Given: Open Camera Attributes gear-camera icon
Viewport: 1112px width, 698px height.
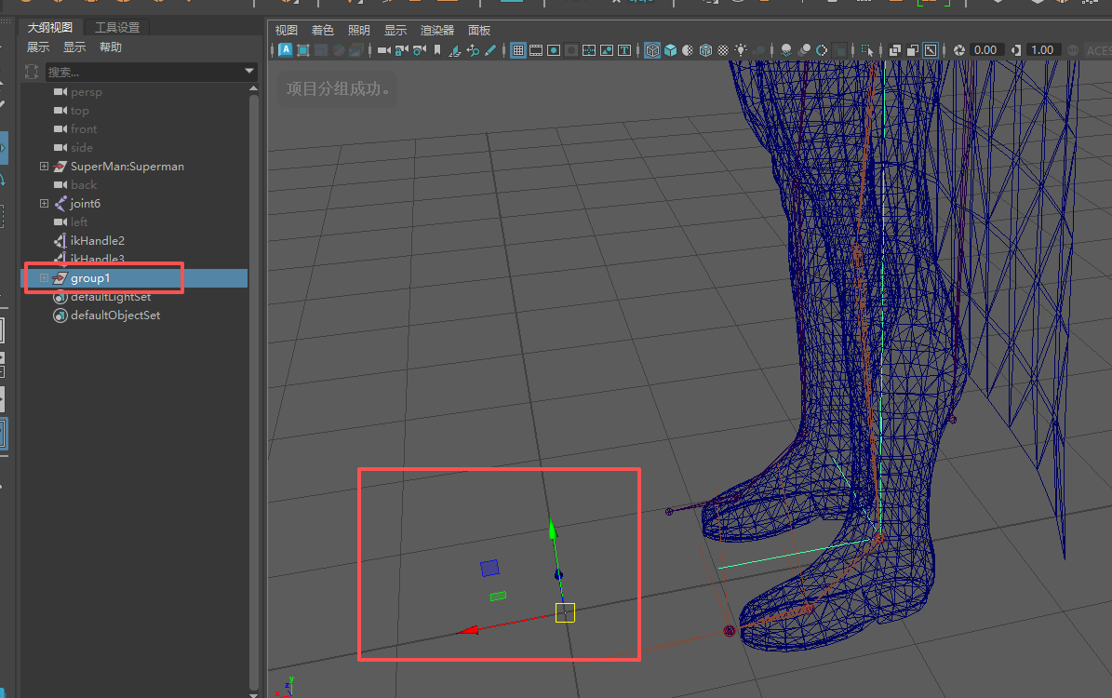Looking at the screenshot, I should (x=420, y=49).
